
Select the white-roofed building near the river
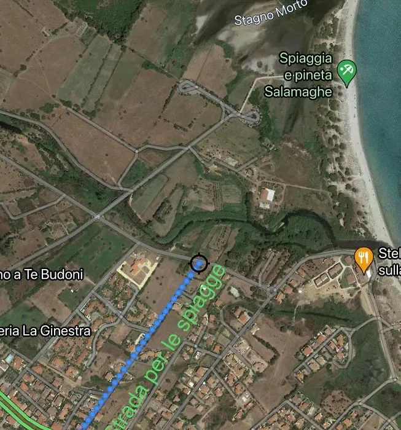point(267,195)
